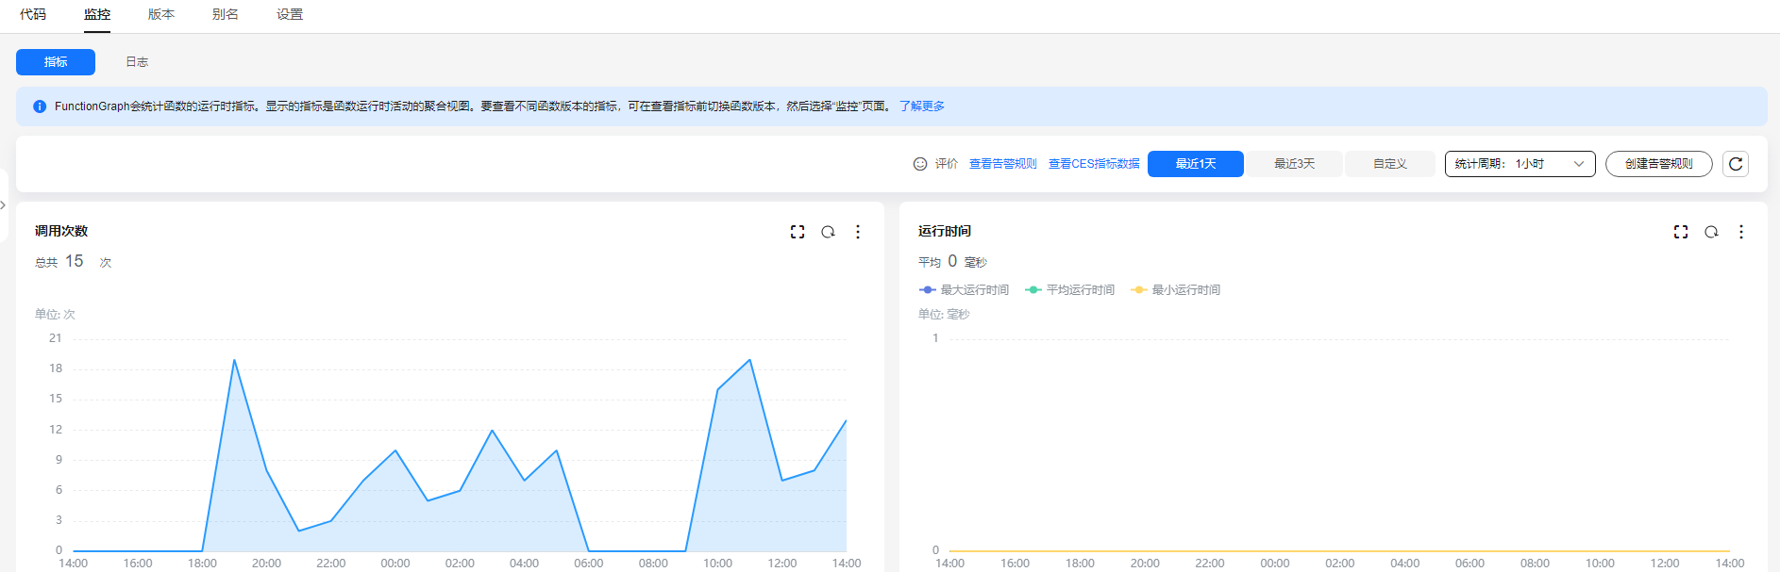Viewport: 1780px width, 572px height.
Task: Expand 调用次数 chart to fullscreen
Action: tap(798, 232)
